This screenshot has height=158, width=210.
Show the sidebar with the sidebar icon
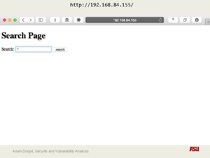[x=41, y=20]
